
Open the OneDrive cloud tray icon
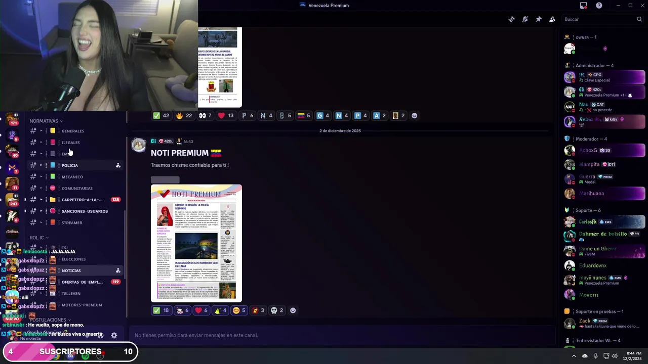point(585,356)
